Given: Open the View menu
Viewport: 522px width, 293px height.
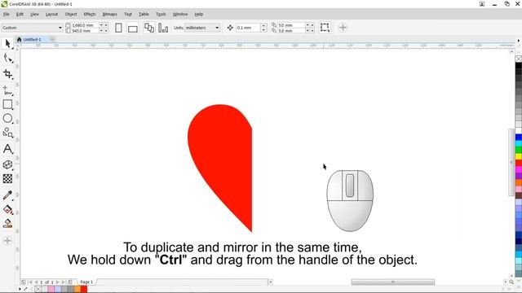Looking at the screenshot, I should click(34, 15).
